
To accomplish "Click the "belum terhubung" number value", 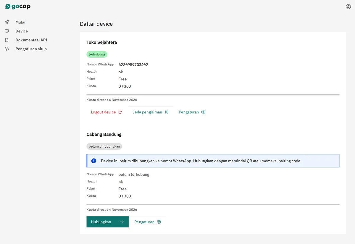I will (134, 174).
